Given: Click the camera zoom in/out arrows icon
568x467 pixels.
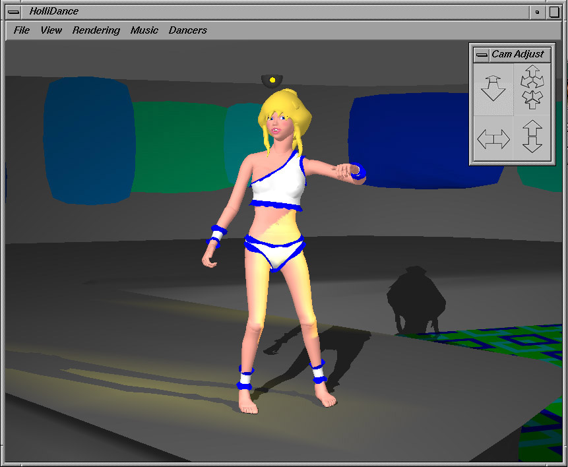Looking at the screenshot, I should coord(532,87).
